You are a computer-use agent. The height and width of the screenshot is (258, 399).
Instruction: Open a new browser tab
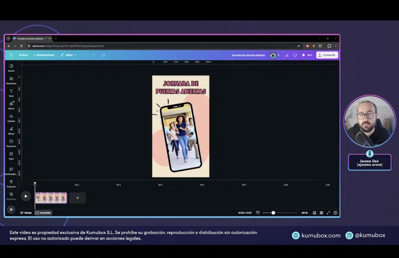click(56, 38)
